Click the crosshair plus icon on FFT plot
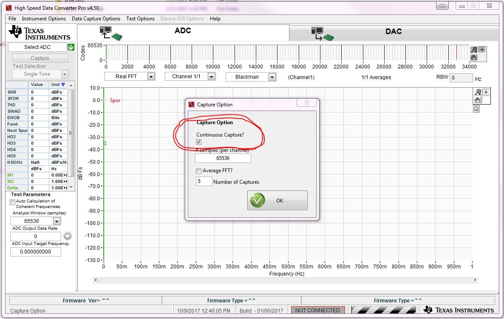504x319 pixels. [x=486, y=92]
